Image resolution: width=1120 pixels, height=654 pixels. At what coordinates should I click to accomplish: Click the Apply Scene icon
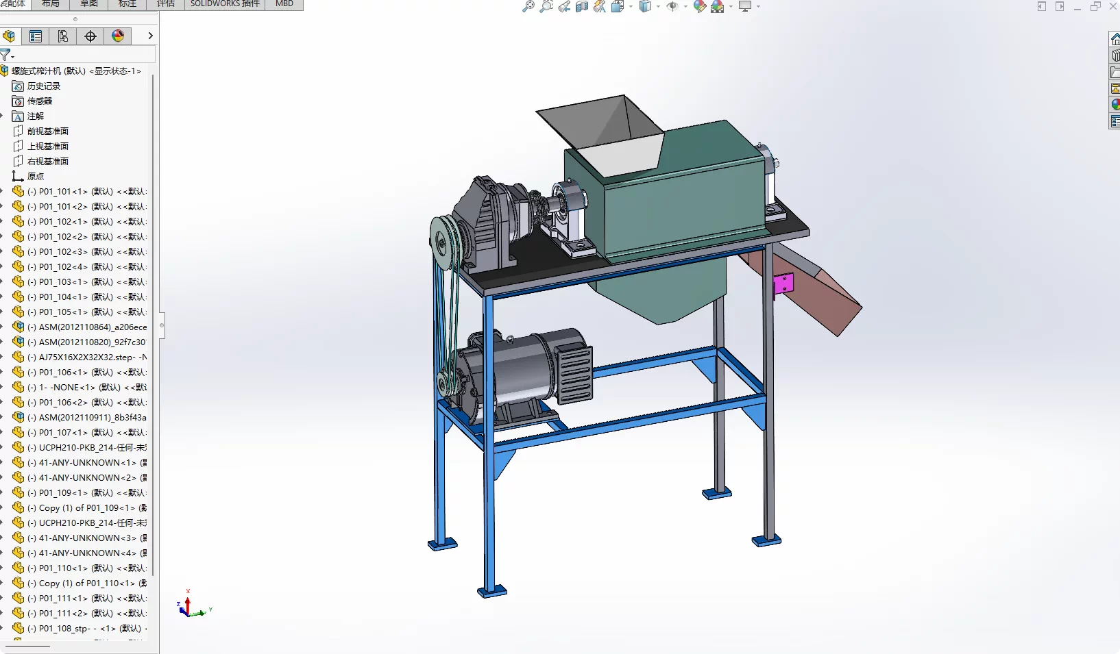[x=718, y=6]
